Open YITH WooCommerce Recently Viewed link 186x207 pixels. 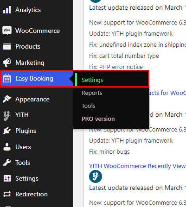pos(137,166)
